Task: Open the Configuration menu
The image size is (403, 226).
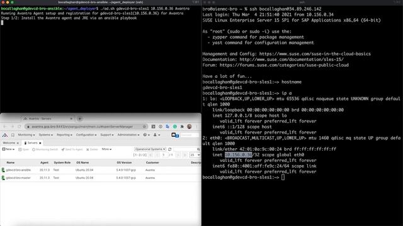Action: pyautogui.click(x=86, y=135)
